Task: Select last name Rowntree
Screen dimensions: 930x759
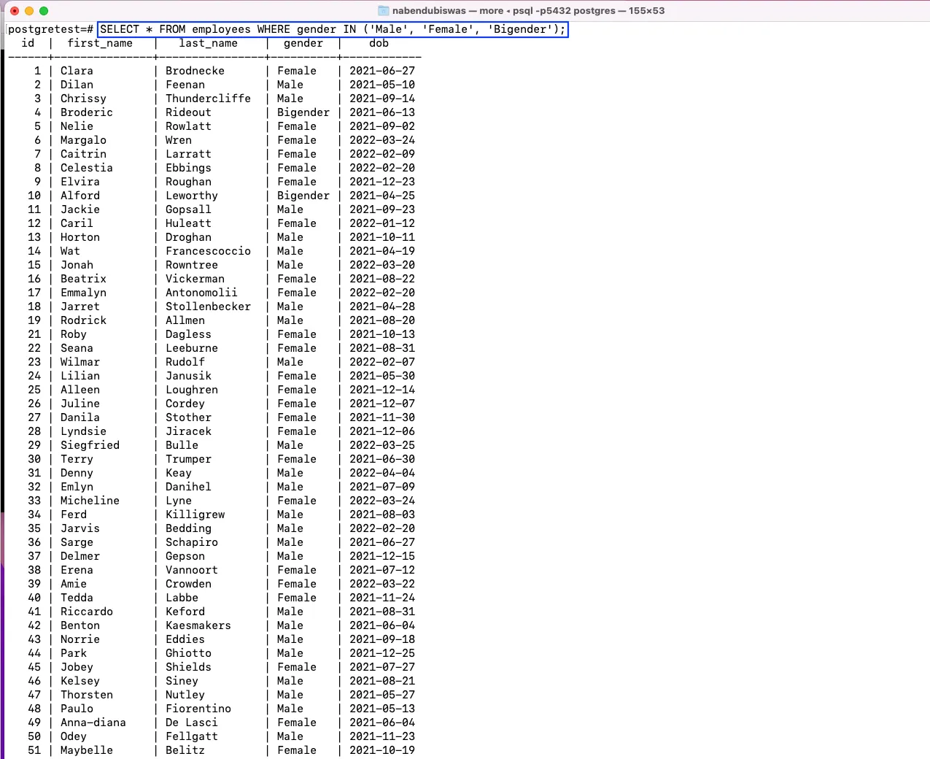Action: pyautogui.click(x=192, y=265)
